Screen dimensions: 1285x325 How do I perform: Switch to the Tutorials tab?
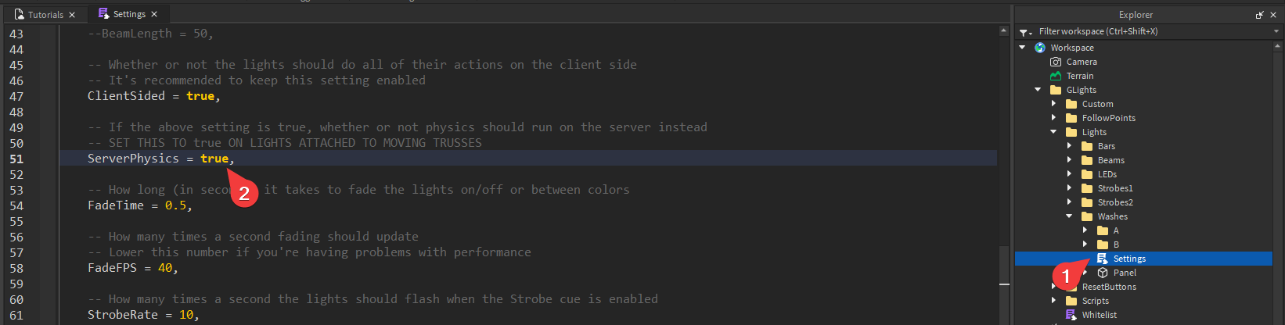click(x=45, y=15)
